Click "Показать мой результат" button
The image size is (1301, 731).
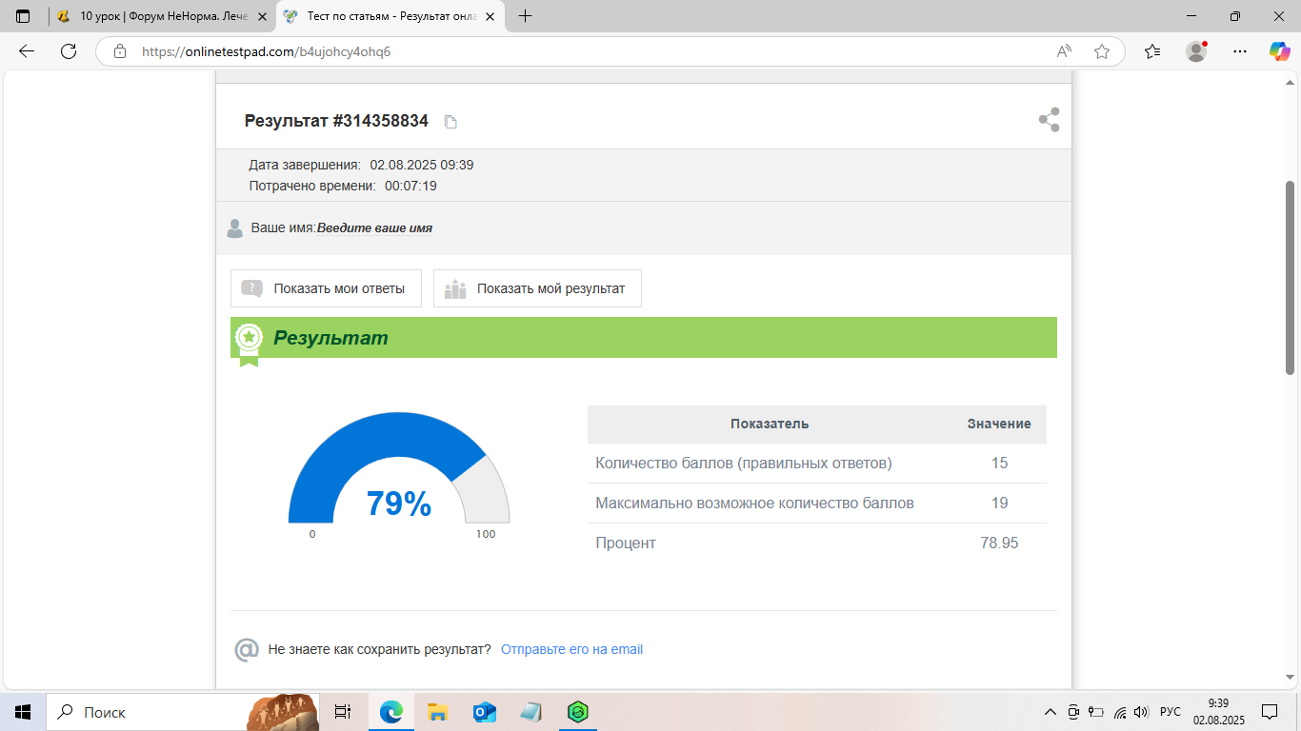coord(537,288)
